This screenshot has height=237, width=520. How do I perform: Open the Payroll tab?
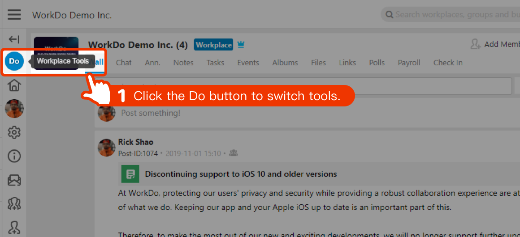[x=409, y=63]
